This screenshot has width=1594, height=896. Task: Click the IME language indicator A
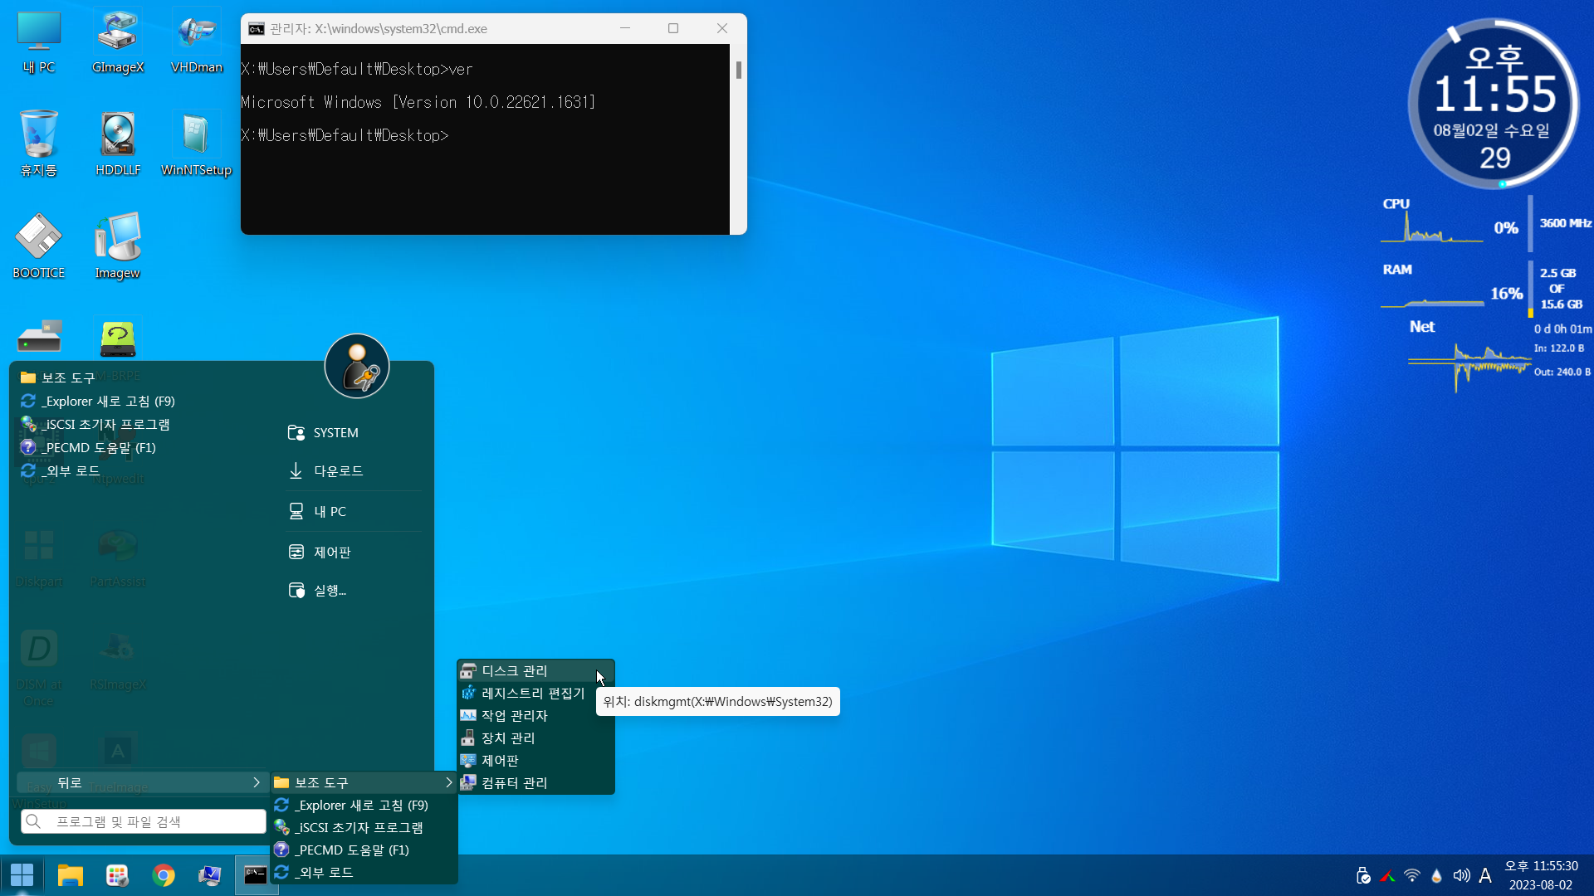pos(1485,875)
